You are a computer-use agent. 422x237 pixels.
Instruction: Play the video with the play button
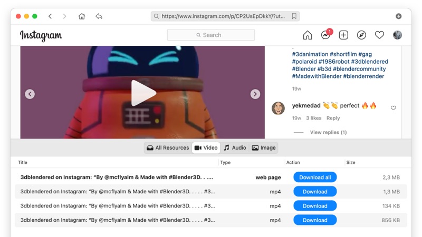click(143, 93)
